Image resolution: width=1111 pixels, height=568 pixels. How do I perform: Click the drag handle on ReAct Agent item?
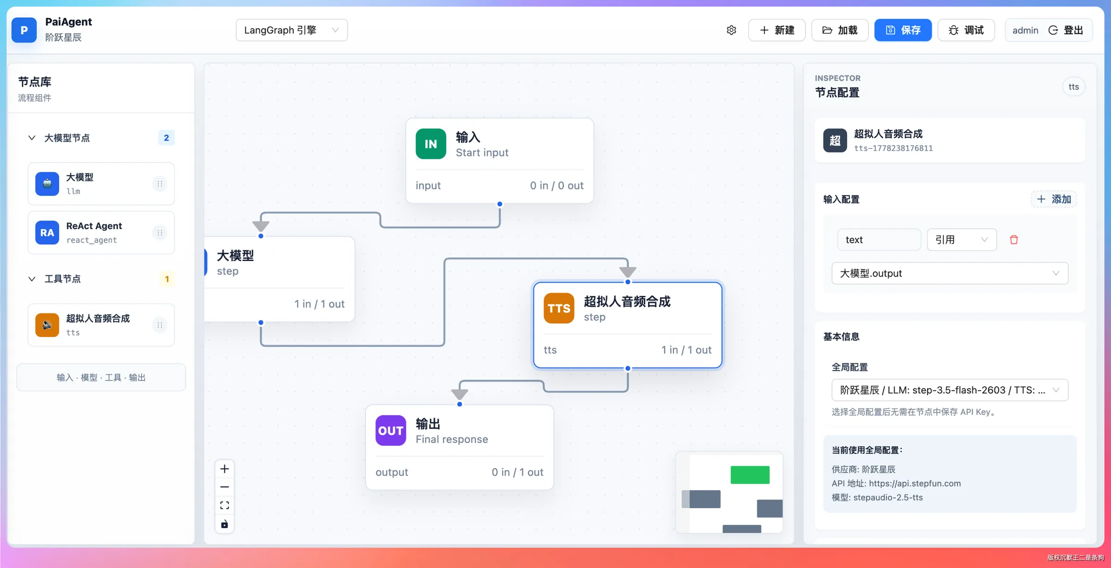[160, 233]
